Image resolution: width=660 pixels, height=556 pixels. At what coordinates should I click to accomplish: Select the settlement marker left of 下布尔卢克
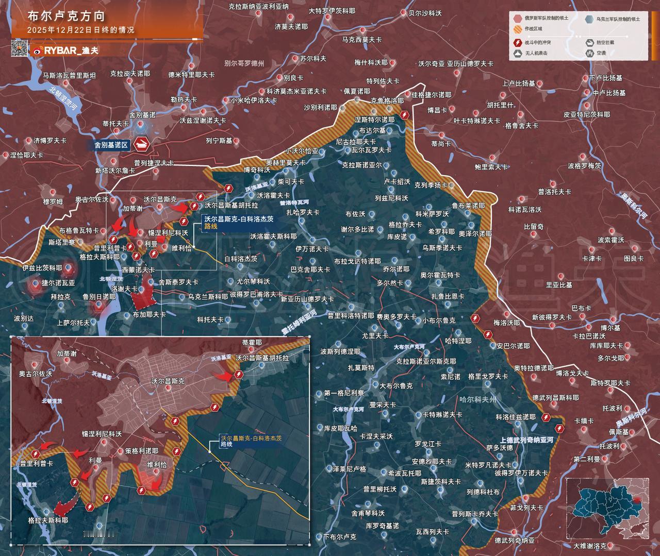pos(319,536)
